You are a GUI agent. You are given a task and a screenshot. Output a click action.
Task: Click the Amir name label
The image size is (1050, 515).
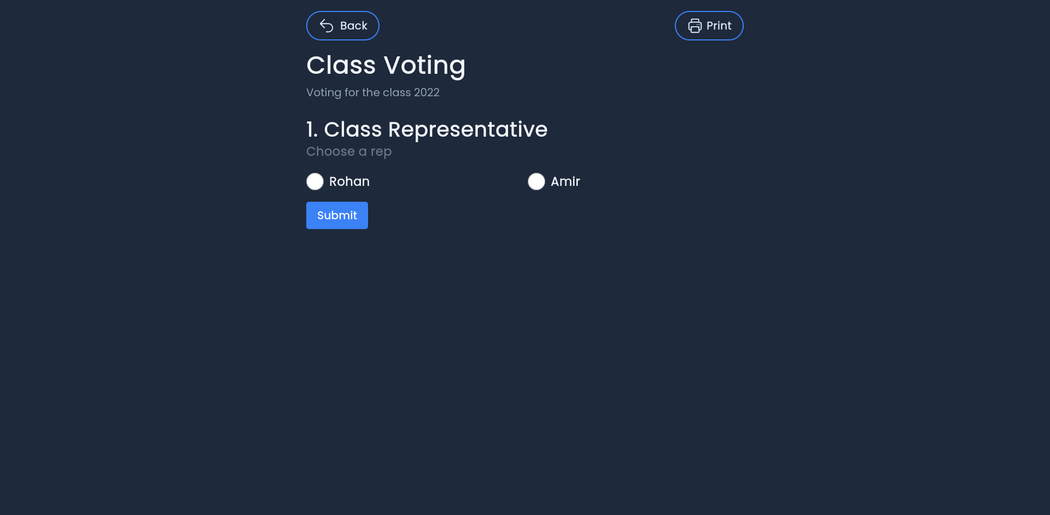coord(565,181)
